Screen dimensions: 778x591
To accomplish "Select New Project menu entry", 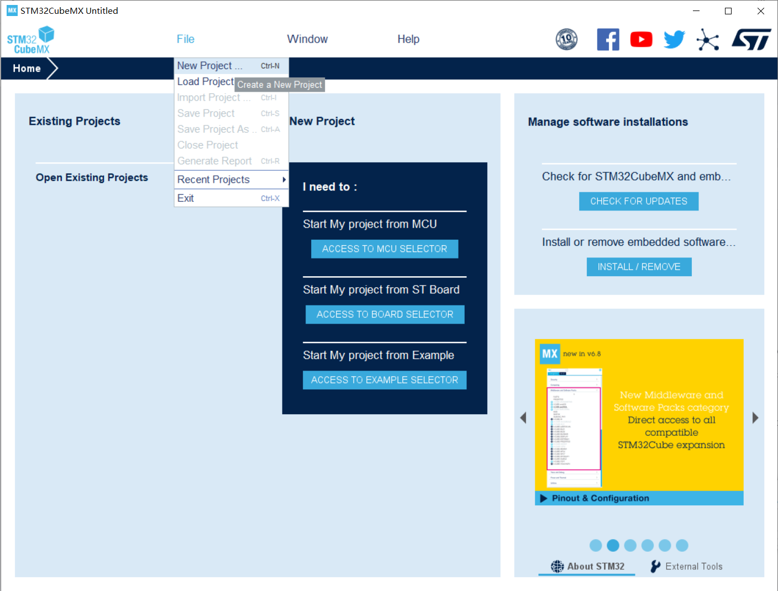I will coord(231,66).
